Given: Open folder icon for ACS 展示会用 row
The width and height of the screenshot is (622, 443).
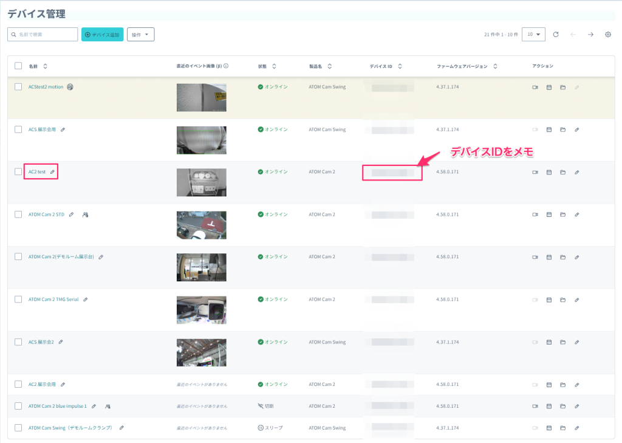Looking at the screenshot, I should (563, 130).
